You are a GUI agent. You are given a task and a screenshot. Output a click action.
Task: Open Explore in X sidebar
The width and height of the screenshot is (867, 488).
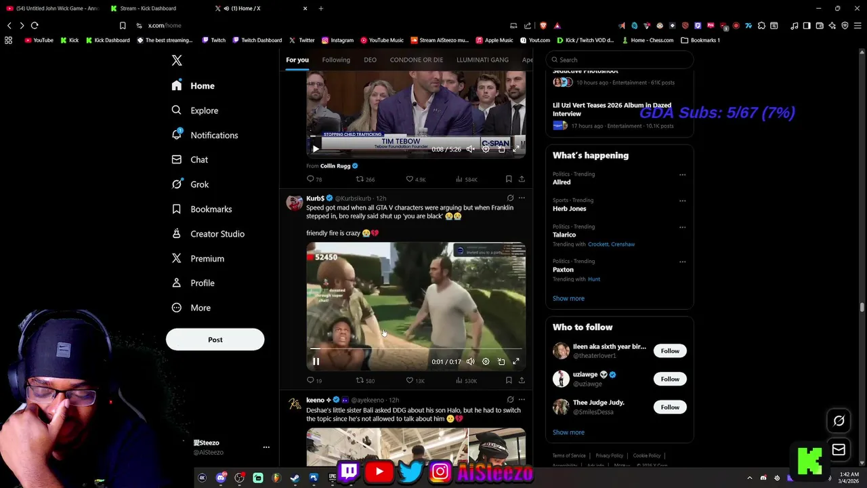pos(194,110)
